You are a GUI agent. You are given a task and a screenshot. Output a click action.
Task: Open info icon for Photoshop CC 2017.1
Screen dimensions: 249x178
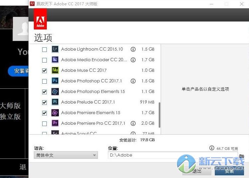(x=133, y=81)
